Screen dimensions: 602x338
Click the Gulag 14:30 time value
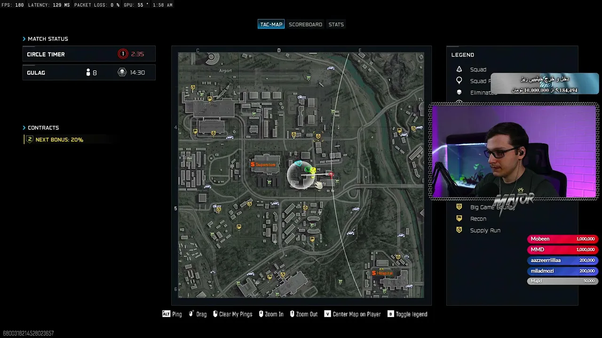[137, 72]
